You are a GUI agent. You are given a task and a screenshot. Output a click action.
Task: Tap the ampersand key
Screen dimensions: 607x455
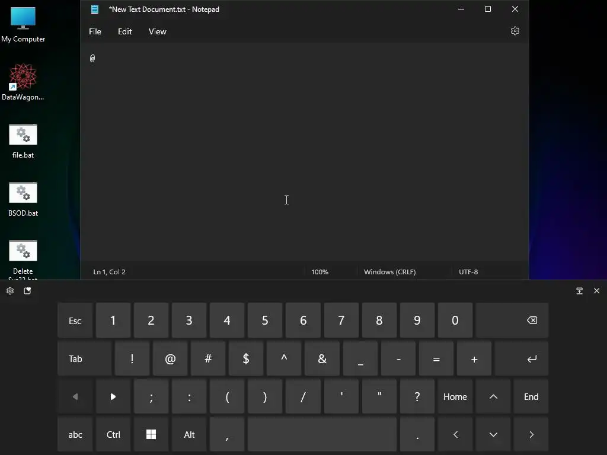coord(322,358)
